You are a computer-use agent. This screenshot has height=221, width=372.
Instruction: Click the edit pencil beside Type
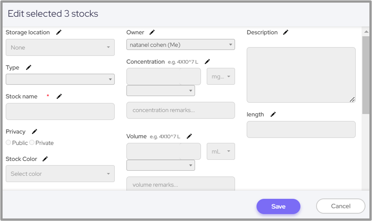pos(29,68)
